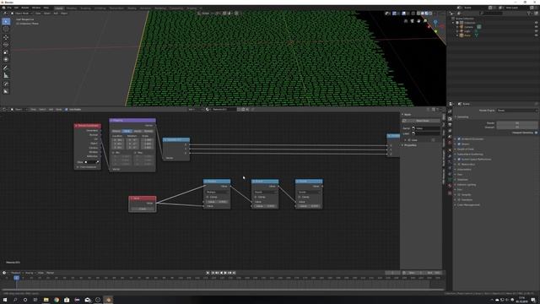
Task: Click the outliner search field
Action: pos(492,14)
